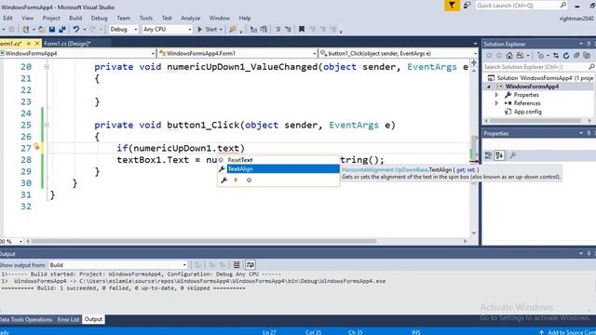
Task: Click the notifications filter flag icon
Action: [452, 6]
